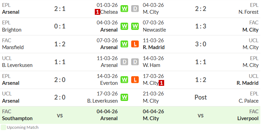Open Southampton team in upcoming match

pos(17,118)
